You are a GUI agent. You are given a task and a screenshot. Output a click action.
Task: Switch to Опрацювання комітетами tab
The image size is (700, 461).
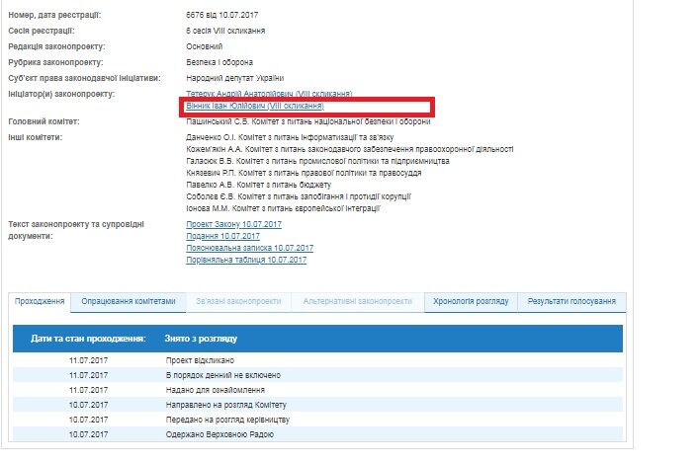click(129, 301)
